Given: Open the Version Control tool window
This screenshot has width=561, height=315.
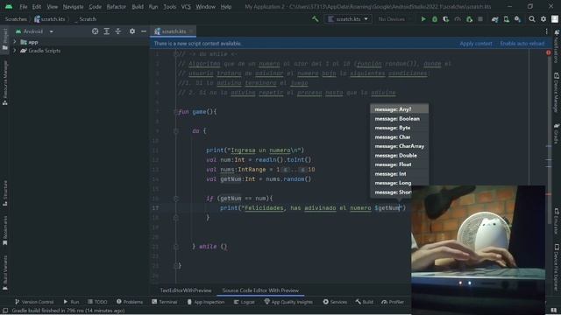Looking at the screenshot, I should point(34,302).
